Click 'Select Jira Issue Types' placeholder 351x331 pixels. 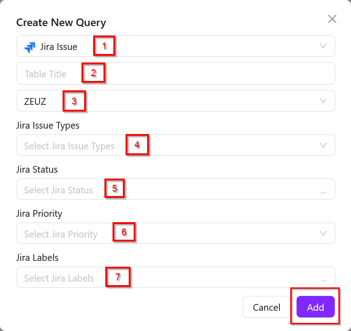(69, 146)
